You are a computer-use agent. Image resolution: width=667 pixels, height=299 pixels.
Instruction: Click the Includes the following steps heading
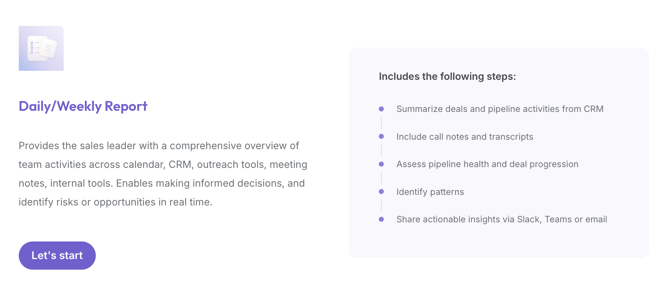447,76
